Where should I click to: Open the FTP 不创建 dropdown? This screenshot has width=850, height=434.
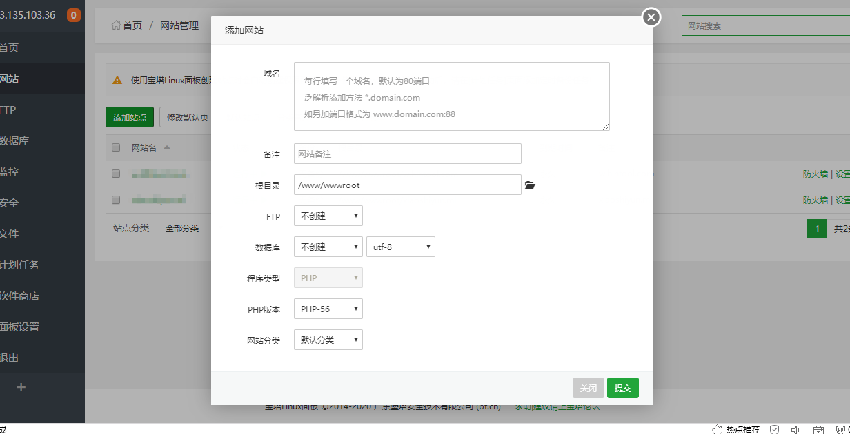(x=328, y=215)
